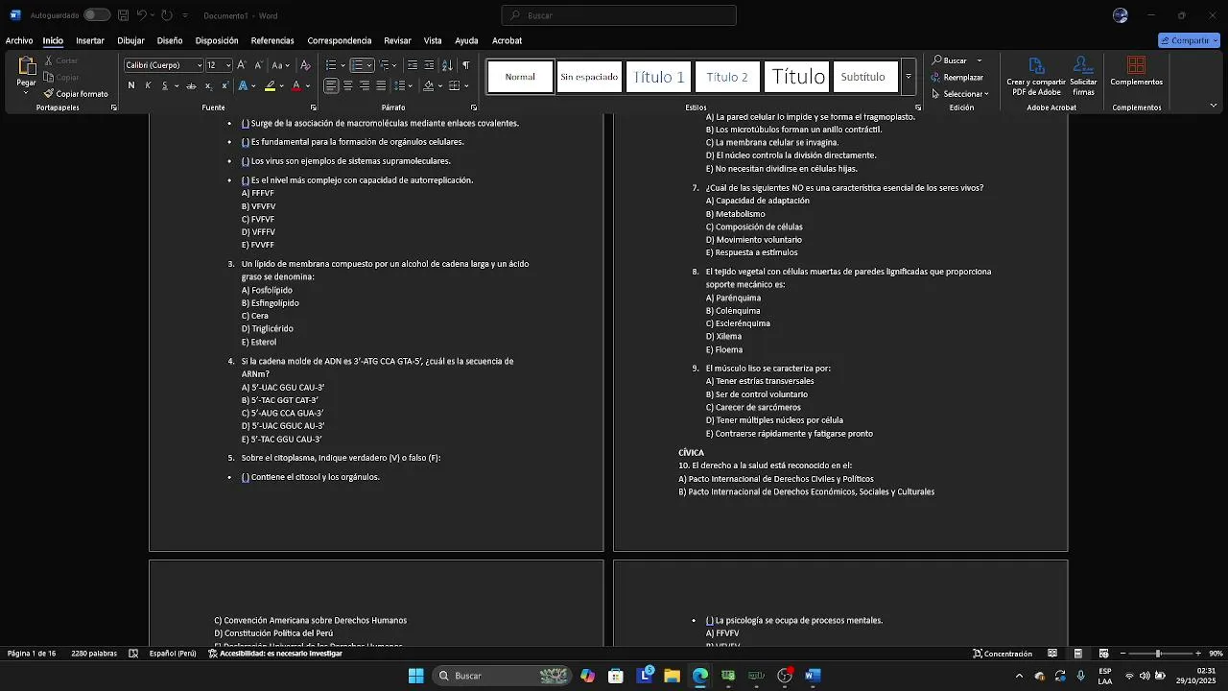Switch to Acrobat tab

(x=507, y=40)
